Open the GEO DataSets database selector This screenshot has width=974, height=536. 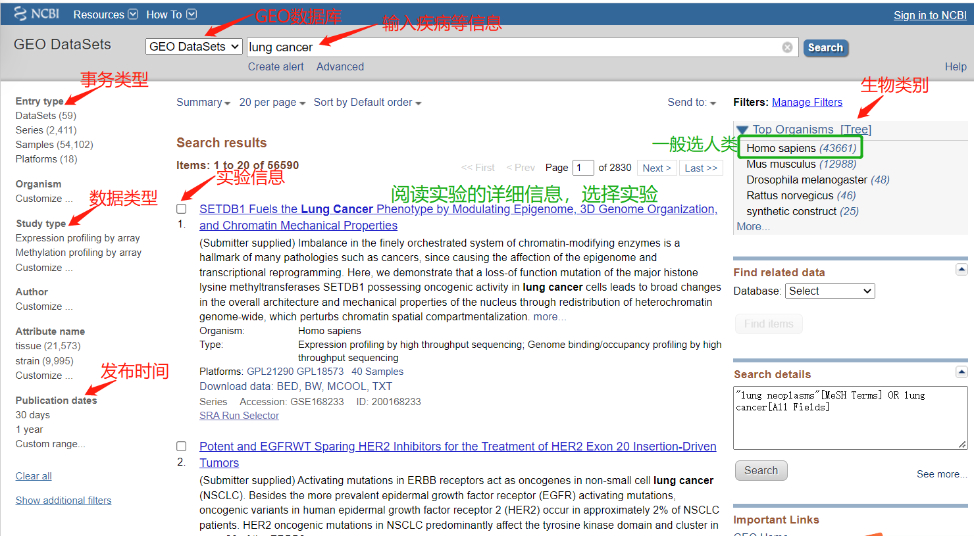193,46
